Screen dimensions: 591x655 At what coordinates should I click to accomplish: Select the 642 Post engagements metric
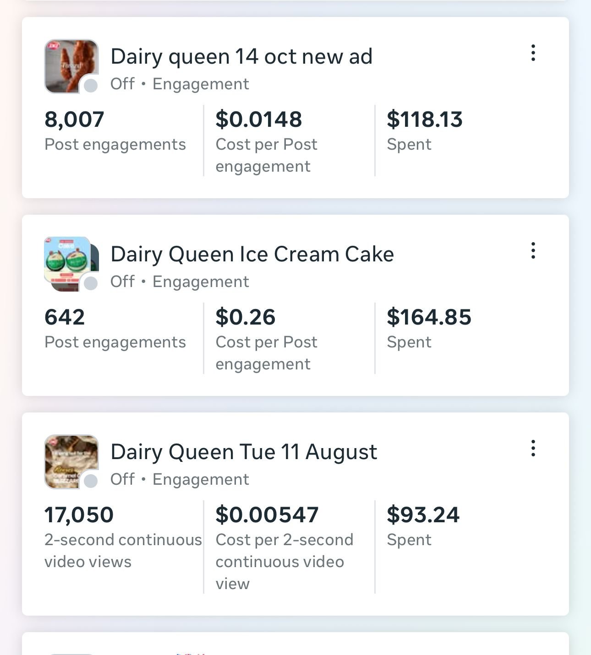(x=65, y=318)
